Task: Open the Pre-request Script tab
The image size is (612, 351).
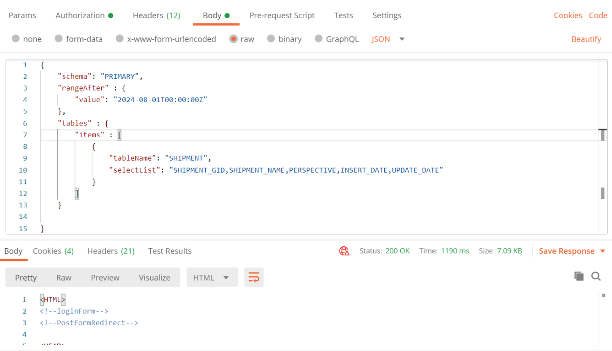Action: point(282,15)
